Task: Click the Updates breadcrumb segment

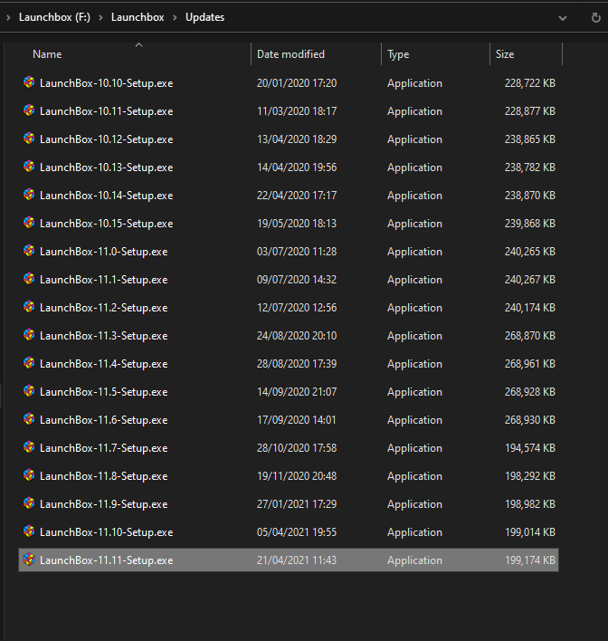Action: click(204, 17)
